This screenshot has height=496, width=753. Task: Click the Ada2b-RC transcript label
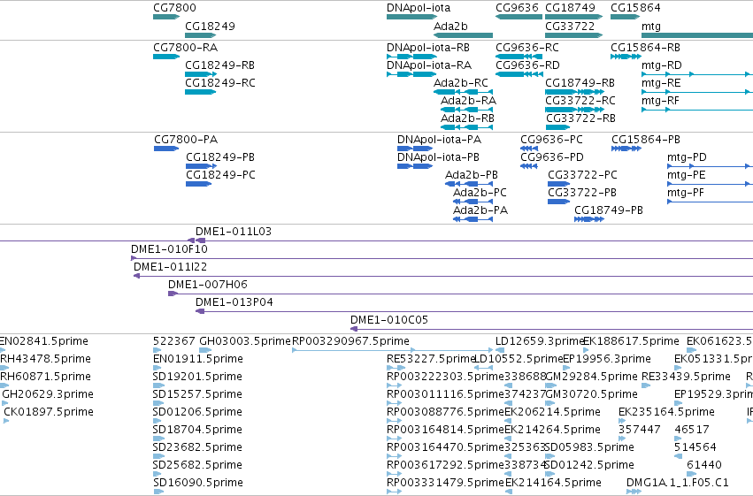[x=461, y=83]
